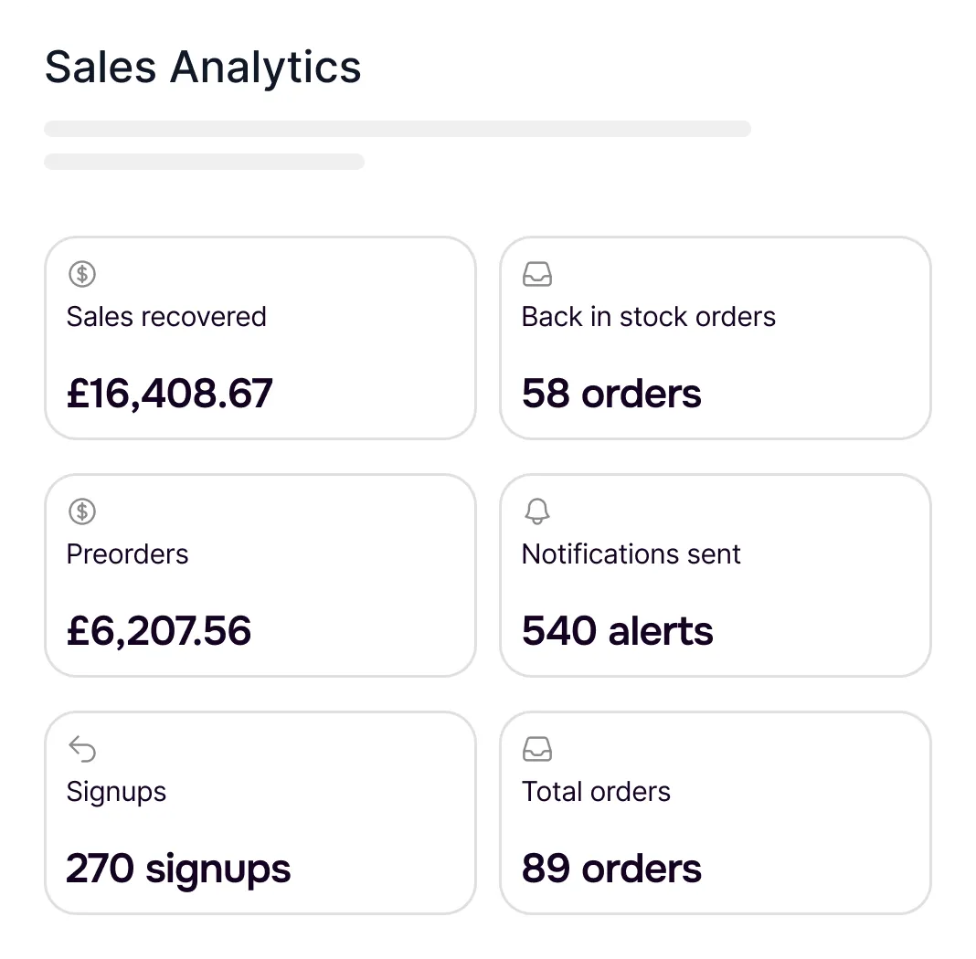Click the bell icon above Notifications sent

[x=537, y=511]
